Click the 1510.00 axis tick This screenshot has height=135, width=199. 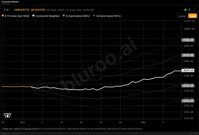tap(188, 112)
